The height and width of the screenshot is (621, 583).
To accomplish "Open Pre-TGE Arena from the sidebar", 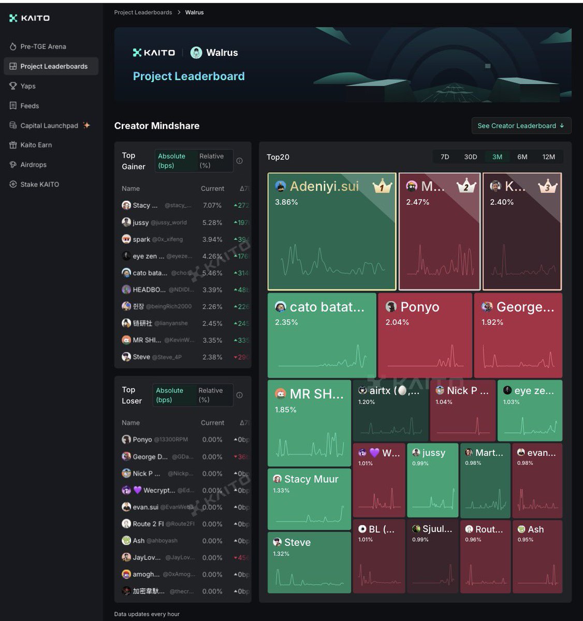I will 43,47.
